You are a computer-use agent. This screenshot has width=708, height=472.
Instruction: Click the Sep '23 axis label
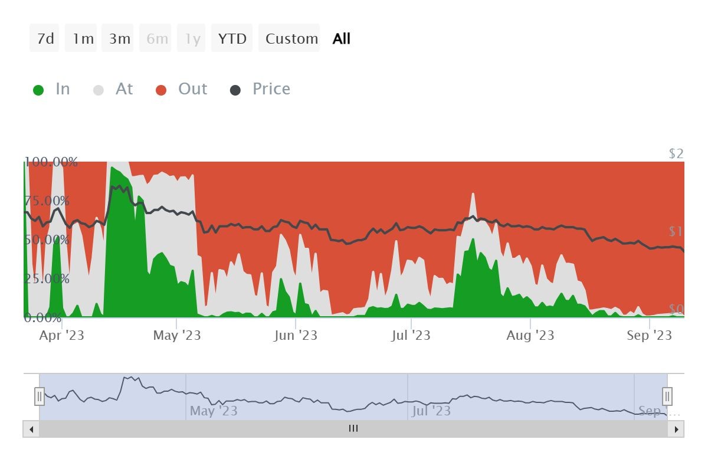click(649, 336)
